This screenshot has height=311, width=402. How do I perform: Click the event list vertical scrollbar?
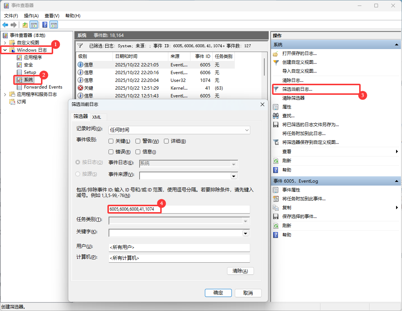tap(264, 67)
